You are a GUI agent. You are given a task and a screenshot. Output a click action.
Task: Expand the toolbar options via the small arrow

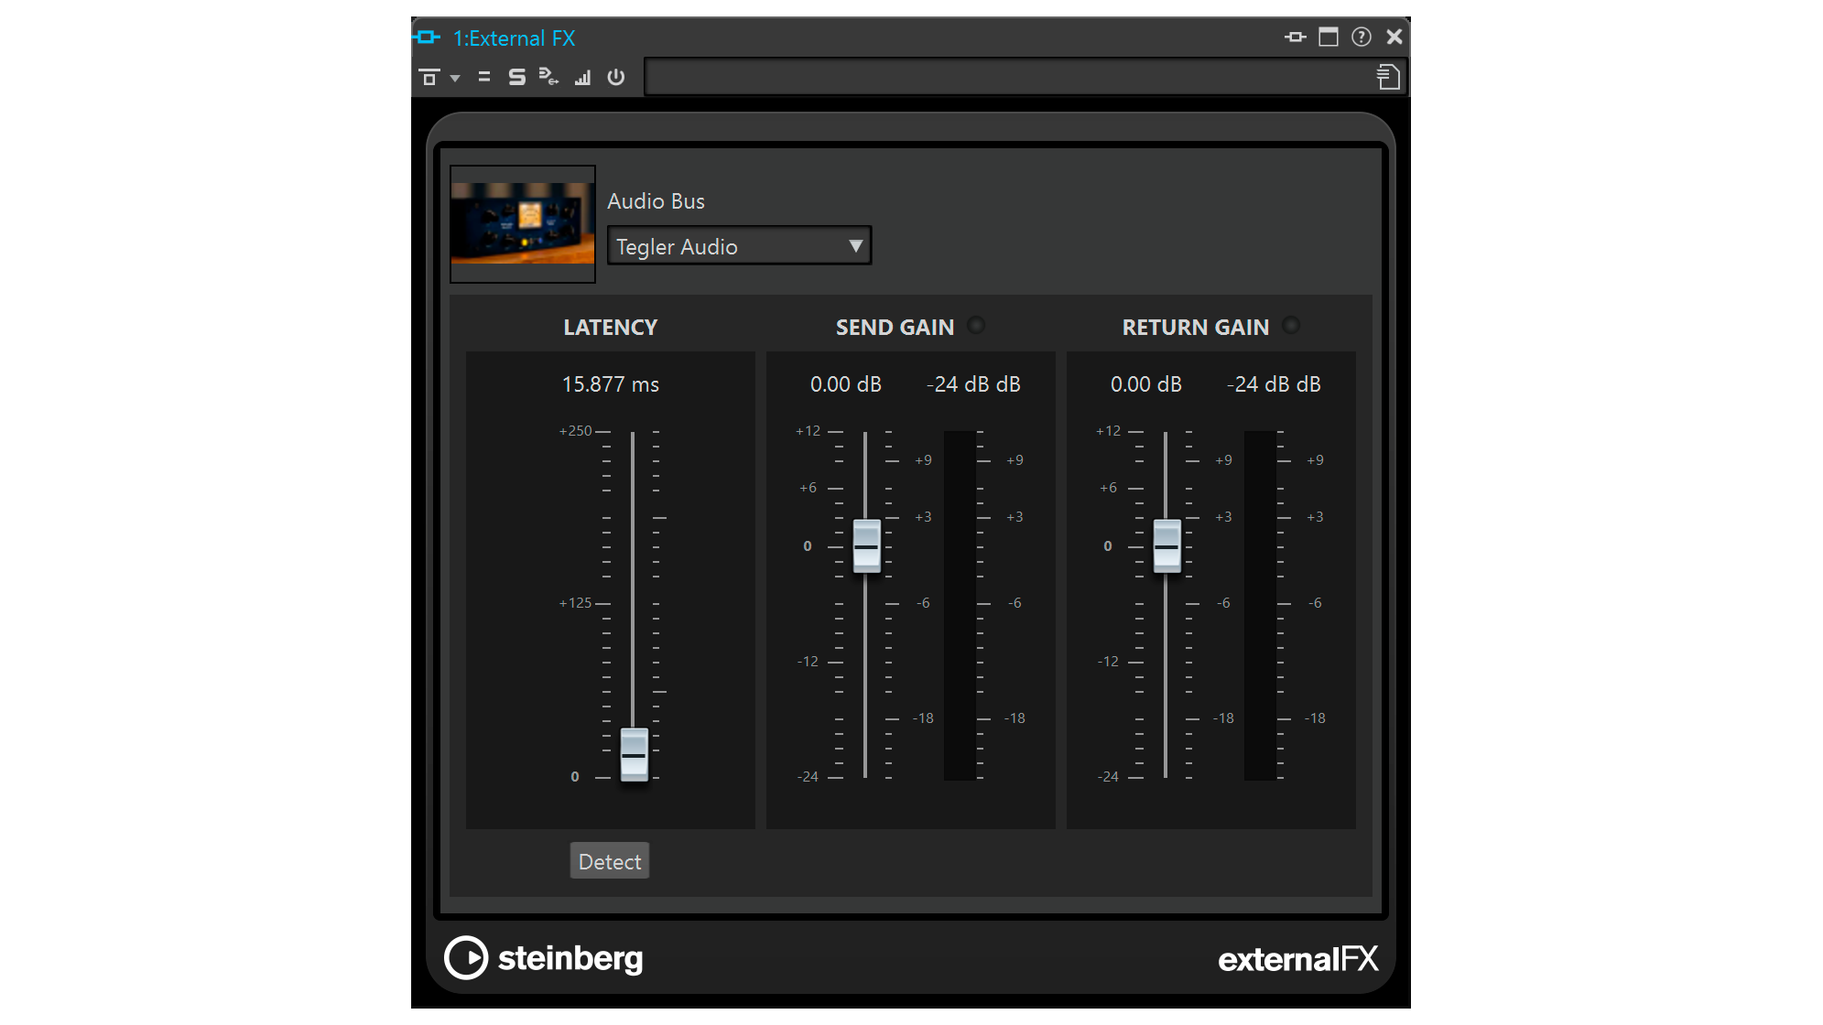[454, 80]
